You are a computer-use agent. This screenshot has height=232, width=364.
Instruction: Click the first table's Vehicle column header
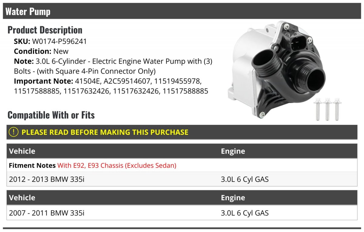[22, 151]
